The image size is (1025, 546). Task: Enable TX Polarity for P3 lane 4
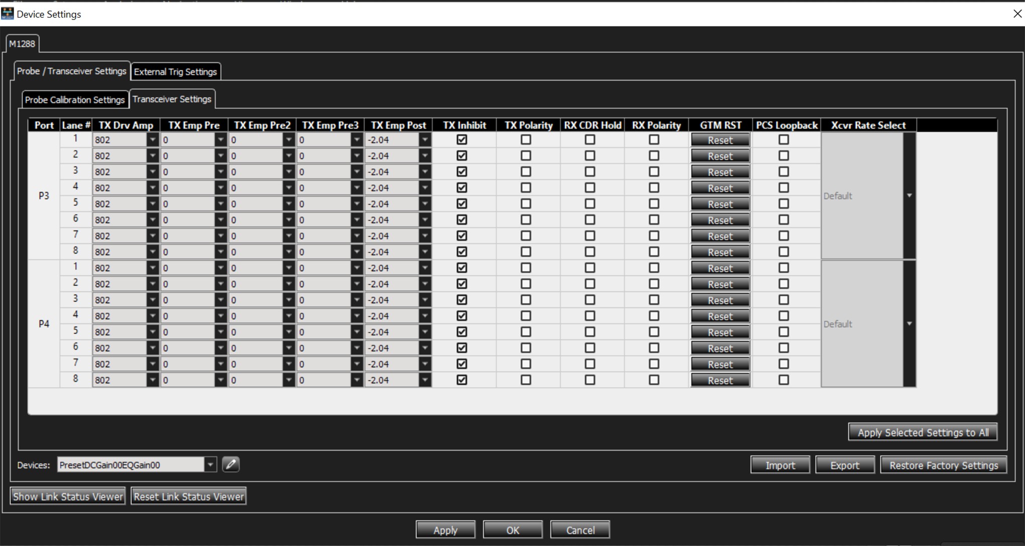(x=526, y=188)
